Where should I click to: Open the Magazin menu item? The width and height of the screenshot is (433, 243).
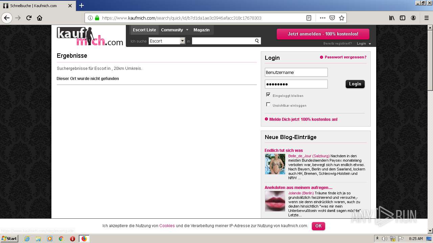click(x=202, y=30)
